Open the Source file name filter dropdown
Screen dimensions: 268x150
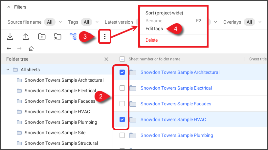click(x=53, y=22)
